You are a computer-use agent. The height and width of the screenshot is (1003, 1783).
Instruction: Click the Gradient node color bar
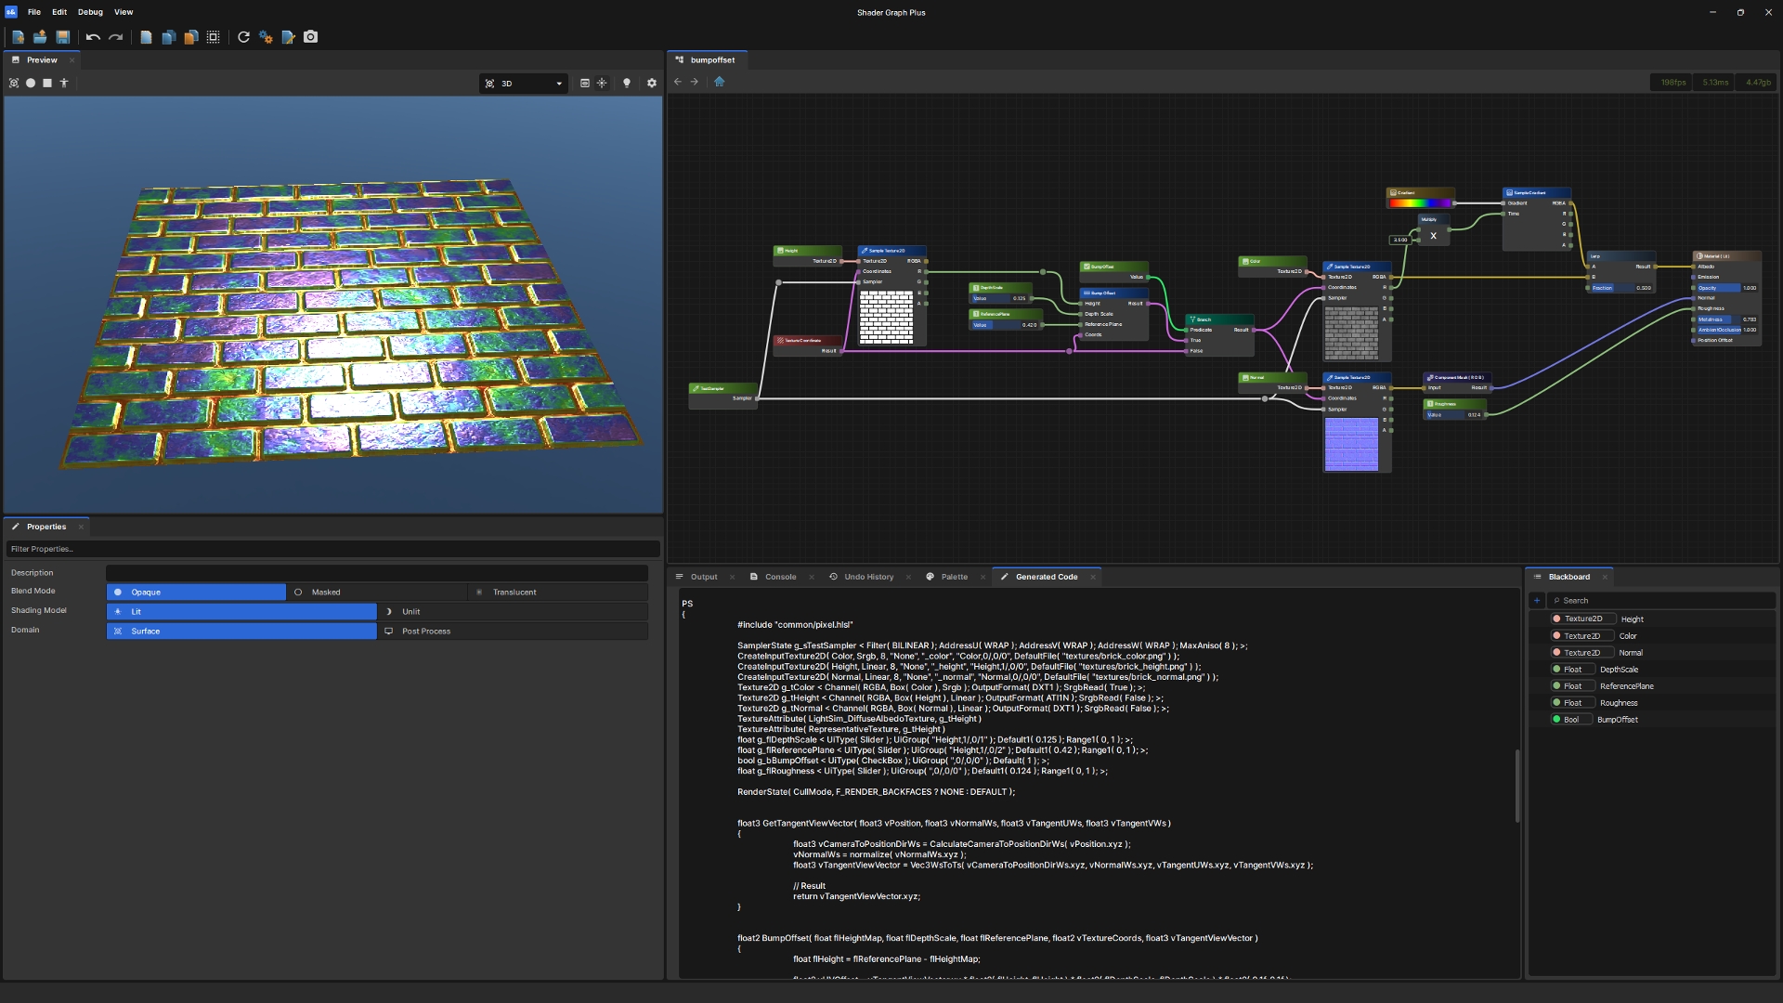pos(1419,202)
